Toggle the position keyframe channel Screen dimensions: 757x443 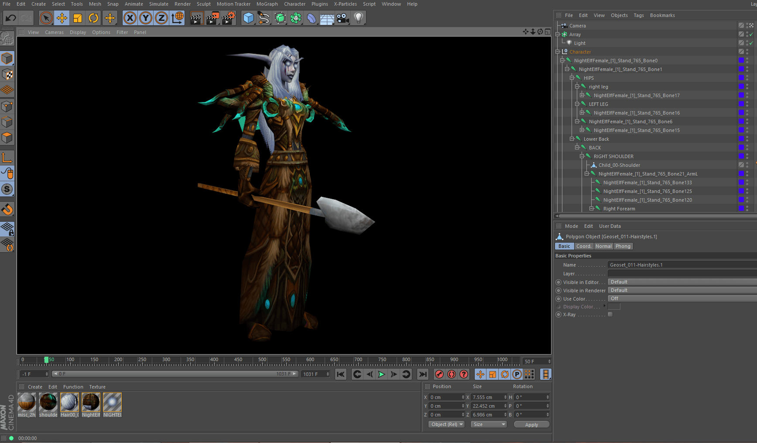480,374
